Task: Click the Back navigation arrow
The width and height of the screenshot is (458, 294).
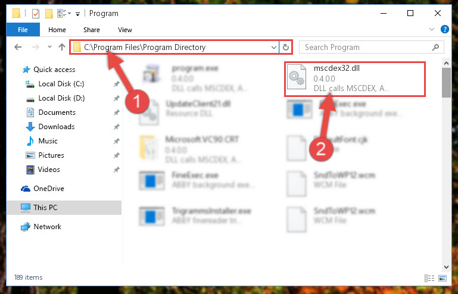Action: 18,47
